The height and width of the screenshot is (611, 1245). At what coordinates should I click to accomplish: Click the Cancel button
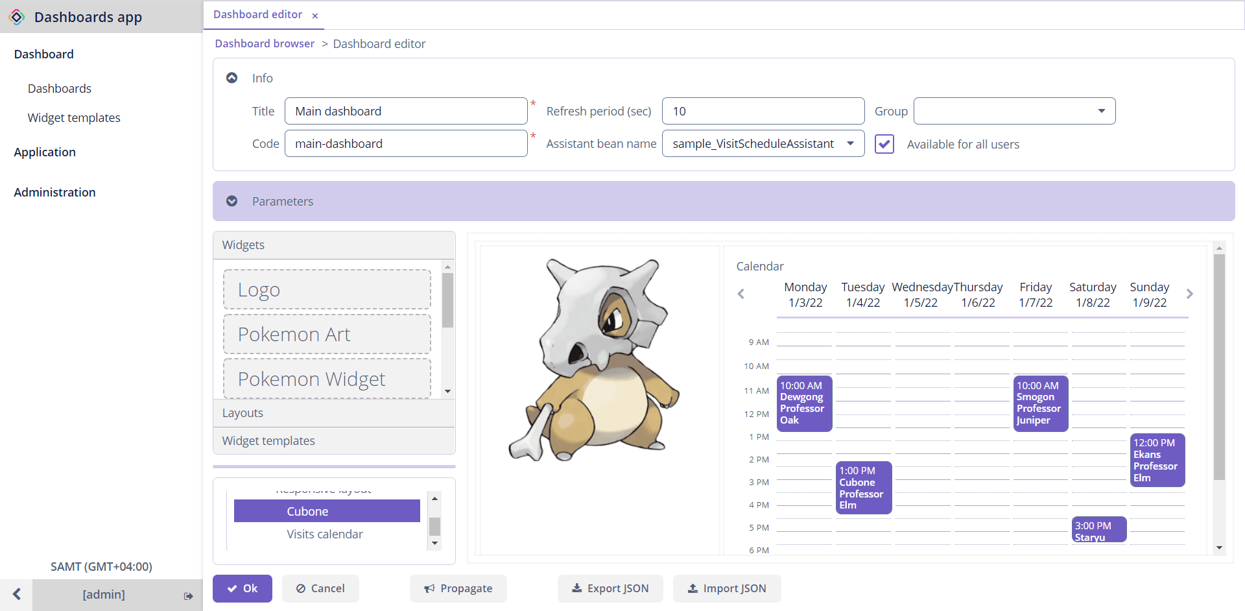click(x=320, y=588)
